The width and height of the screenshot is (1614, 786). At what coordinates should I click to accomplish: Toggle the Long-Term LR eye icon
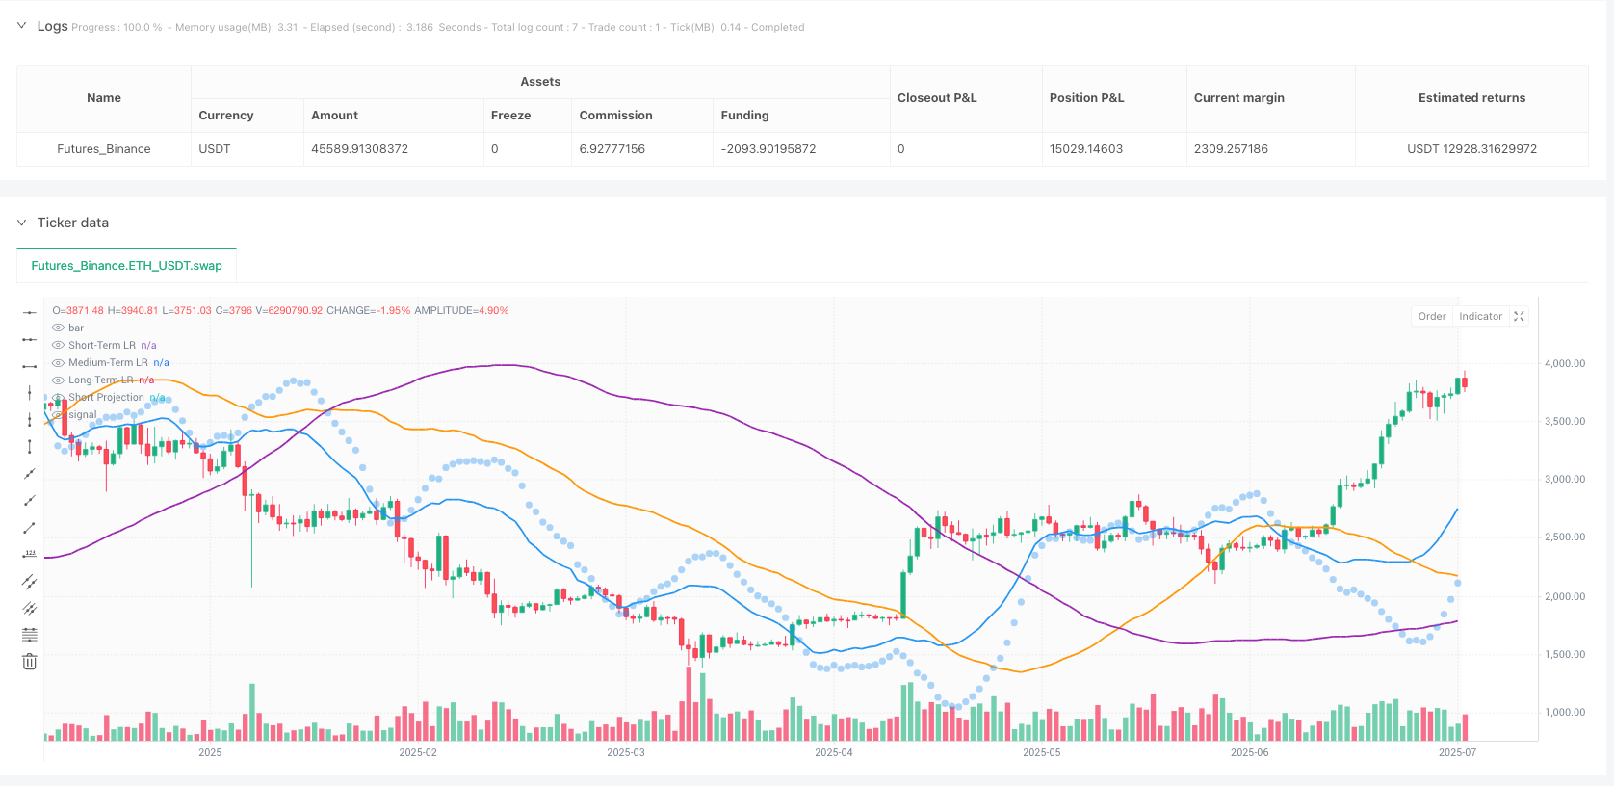coord(59,380)
